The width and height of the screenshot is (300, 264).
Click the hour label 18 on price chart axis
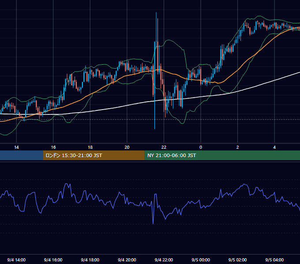coord(90,147)
